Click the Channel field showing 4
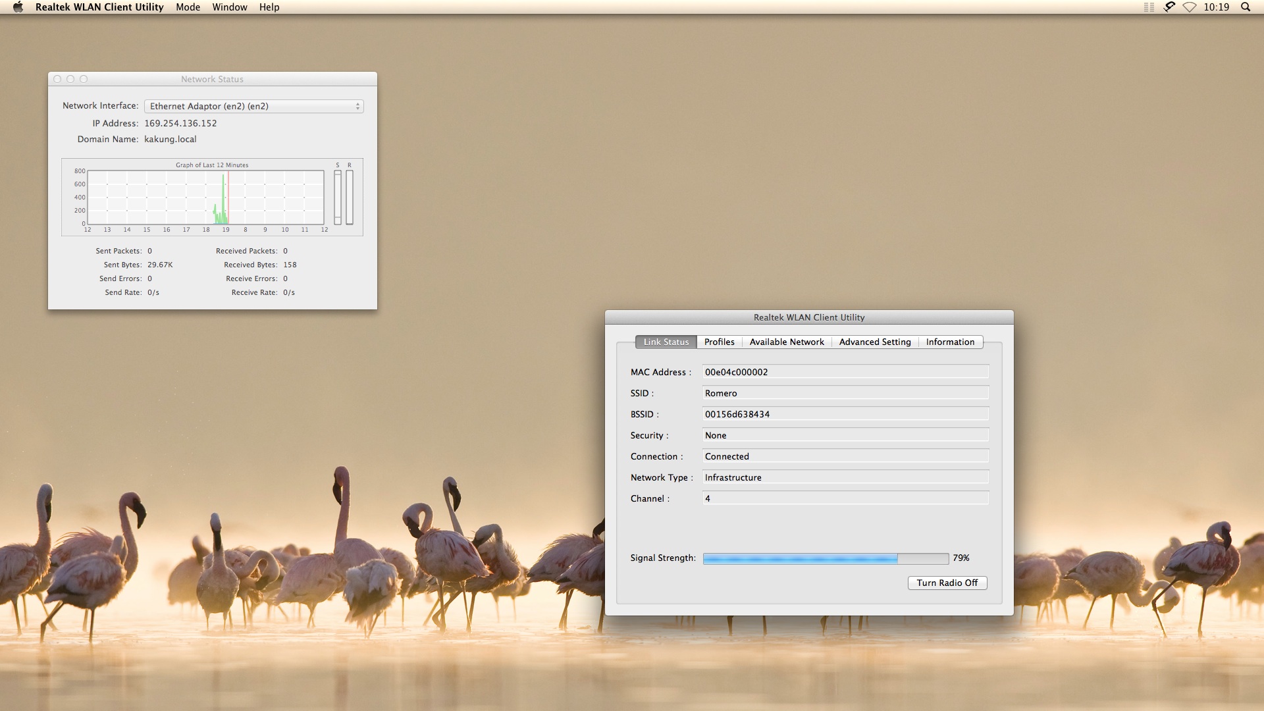The height and width of the screenshot is (711, 1264). (845, 498)
